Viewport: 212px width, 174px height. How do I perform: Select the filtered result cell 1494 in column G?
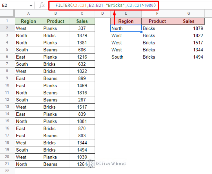pos(189,57)
